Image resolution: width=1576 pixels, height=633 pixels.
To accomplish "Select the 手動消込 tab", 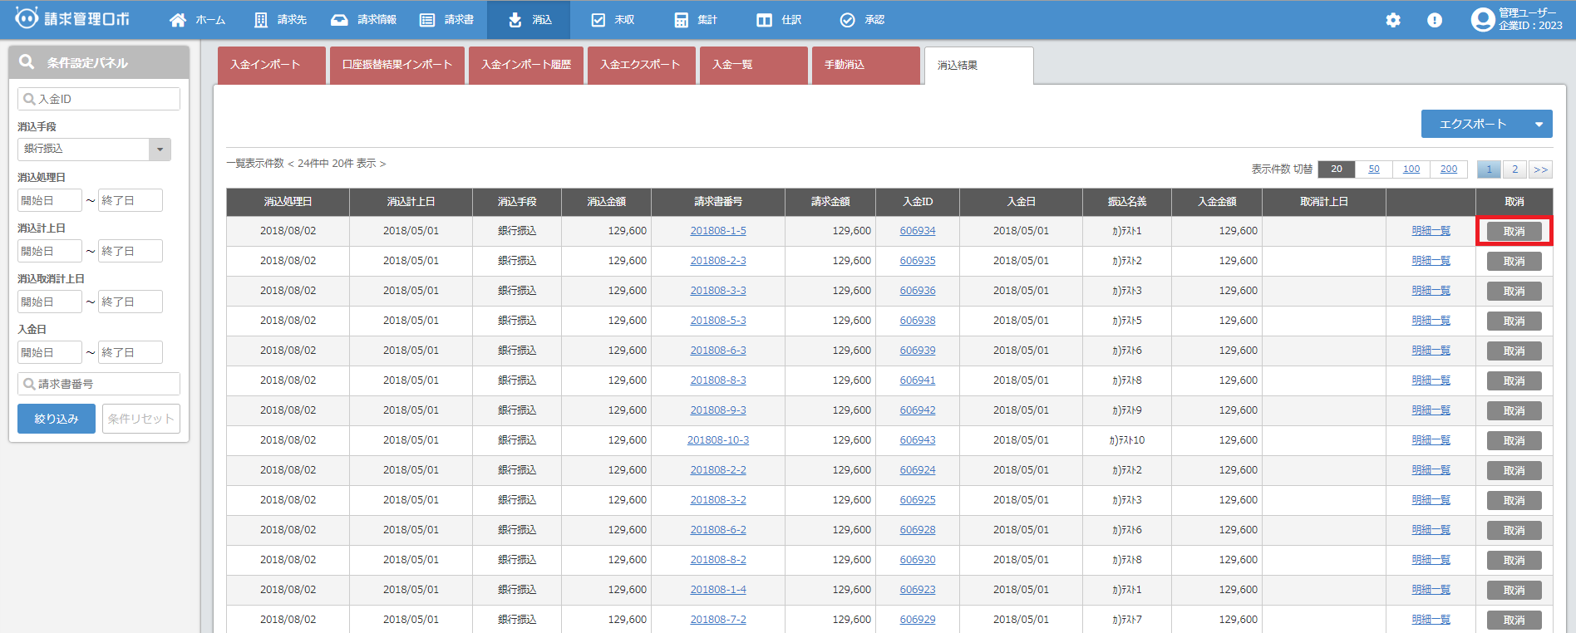I will tap(865, 65).
